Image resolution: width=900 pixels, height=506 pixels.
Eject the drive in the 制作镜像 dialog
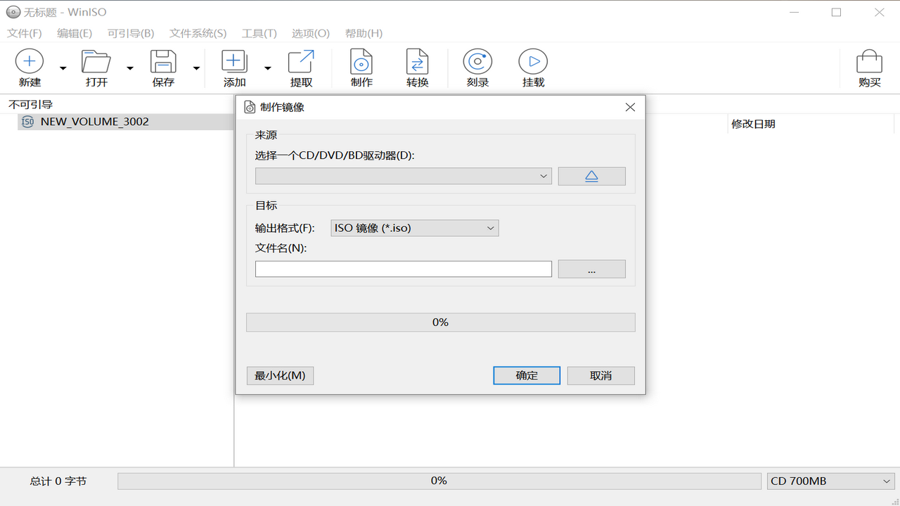click(591, 176)
